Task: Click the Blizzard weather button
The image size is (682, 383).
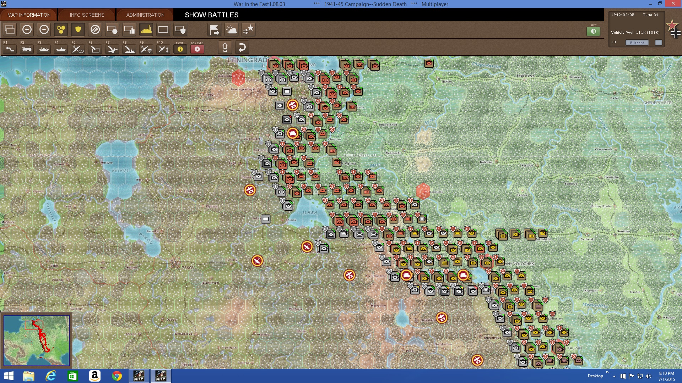Action: 637,43
